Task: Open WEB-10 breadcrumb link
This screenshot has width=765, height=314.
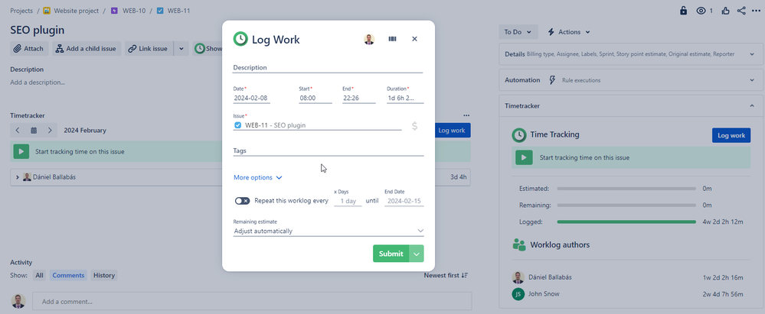Action: 134,11
